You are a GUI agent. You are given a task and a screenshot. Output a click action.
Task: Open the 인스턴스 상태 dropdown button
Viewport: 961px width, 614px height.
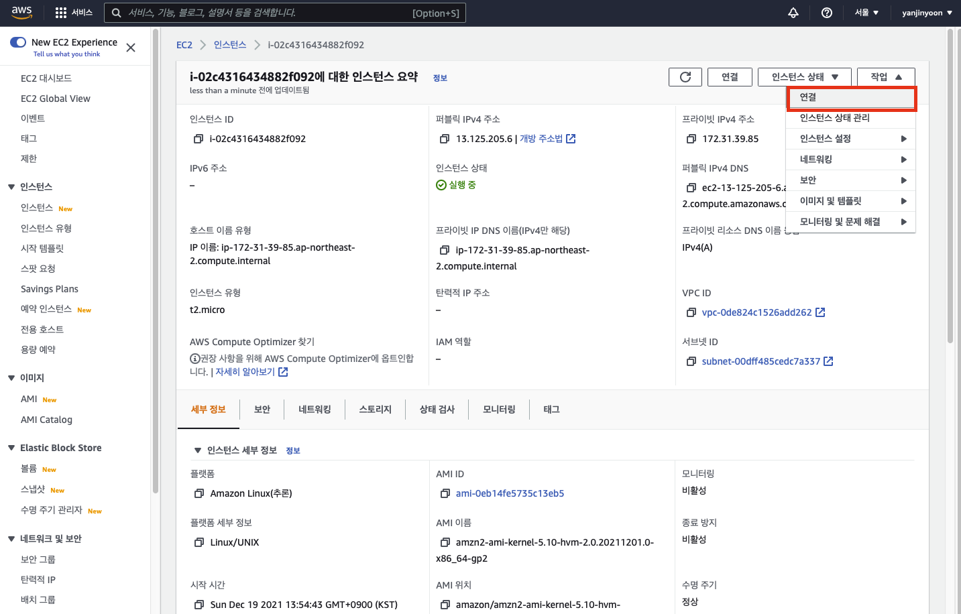coord(805,77)
